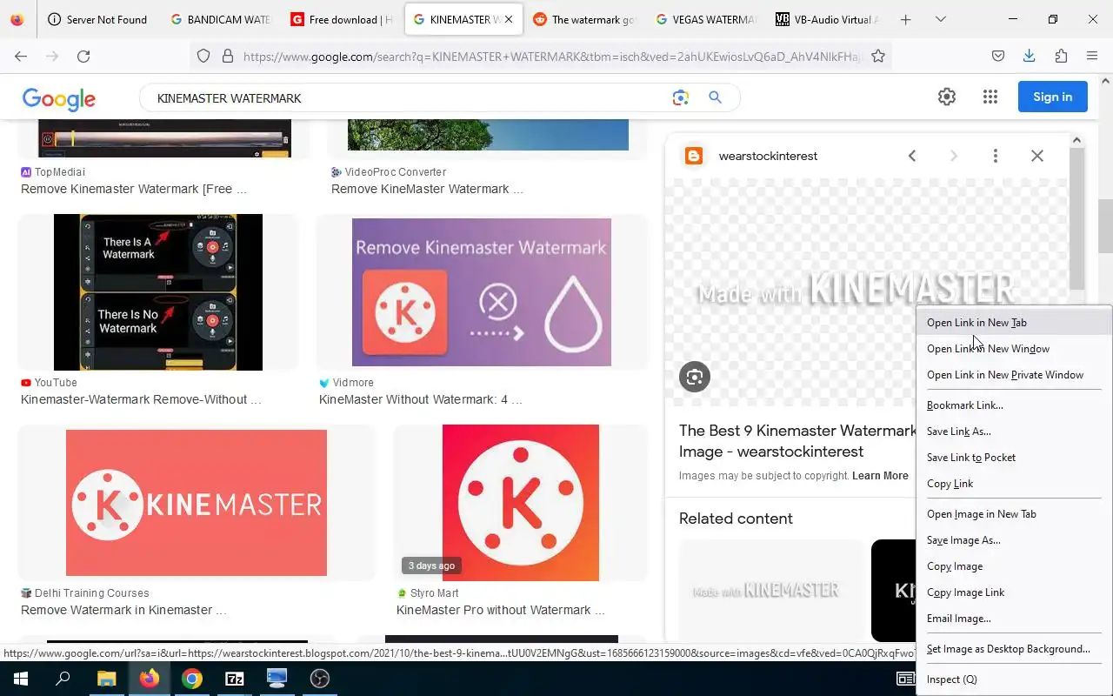Select Bookmark Link from context menu
Image resolution: width=1113 pixels, height=696 pixels.
coord(1014,405)
